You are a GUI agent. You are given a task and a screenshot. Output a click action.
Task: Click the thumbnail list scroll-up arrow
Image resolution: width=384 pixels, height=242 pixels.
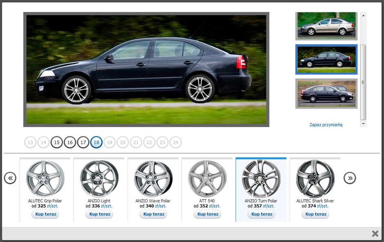[364, 16]
